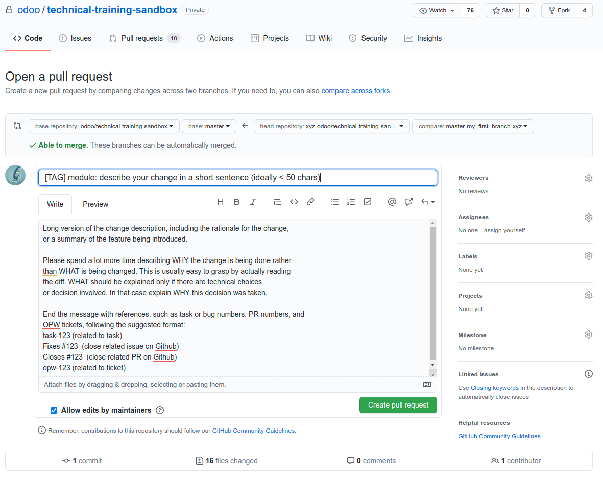Image resolution: width=603 pixels, height=477 pixels.
Task: Open the Labels gear settings
Action: (588, 256)
